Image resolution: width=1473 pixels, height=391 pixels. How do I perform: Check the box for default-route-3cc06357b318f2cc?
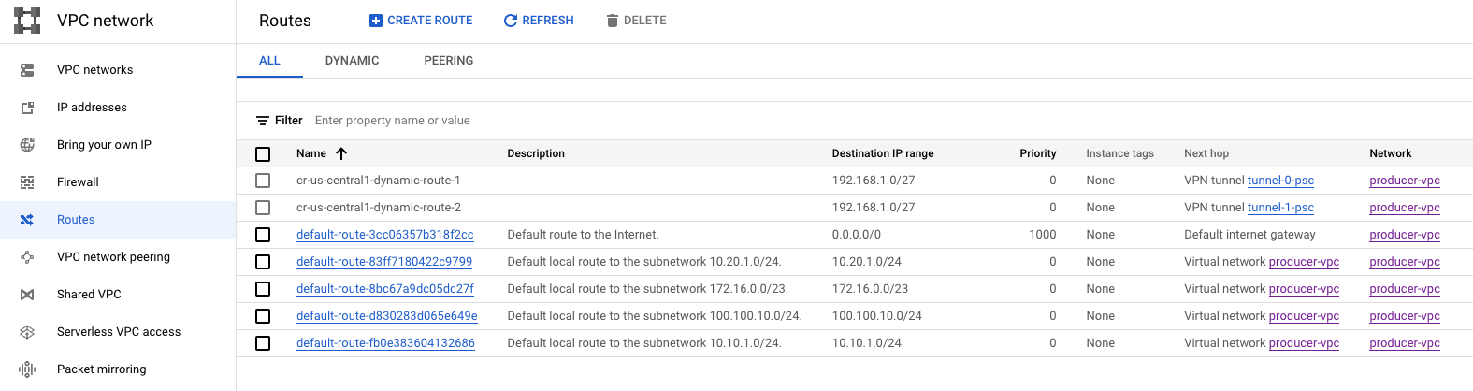[263, 235]
